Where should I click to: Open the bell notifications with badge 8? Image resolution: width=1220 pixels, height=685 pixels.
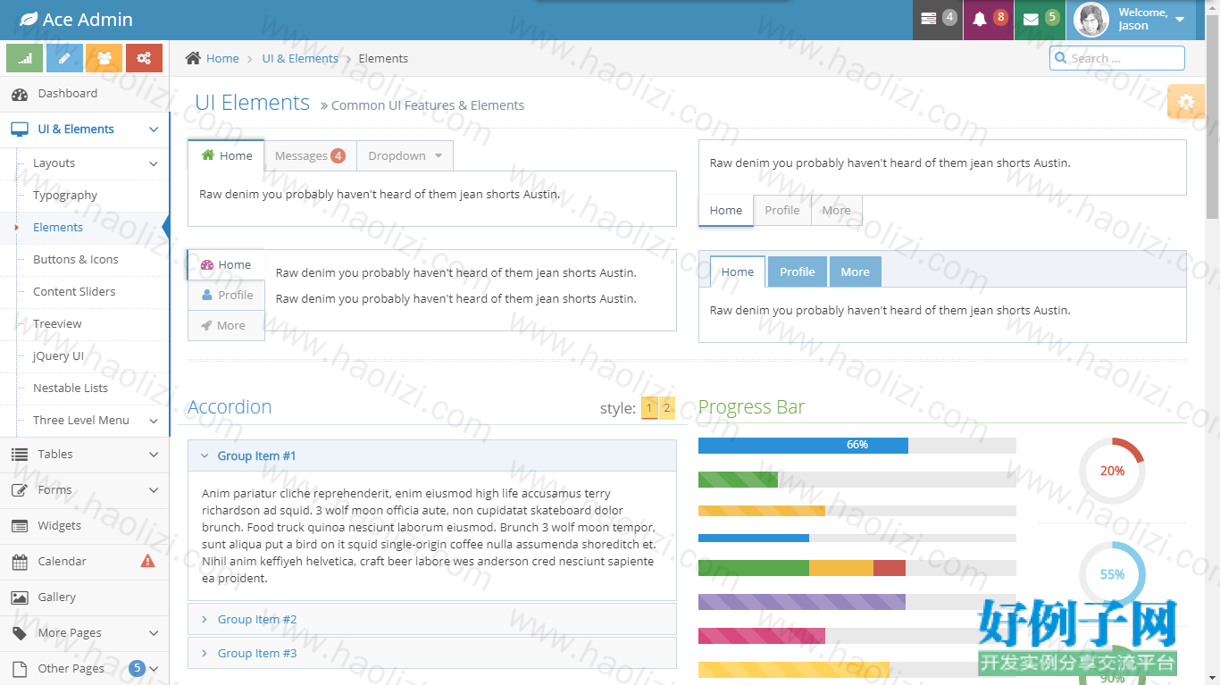989,20
